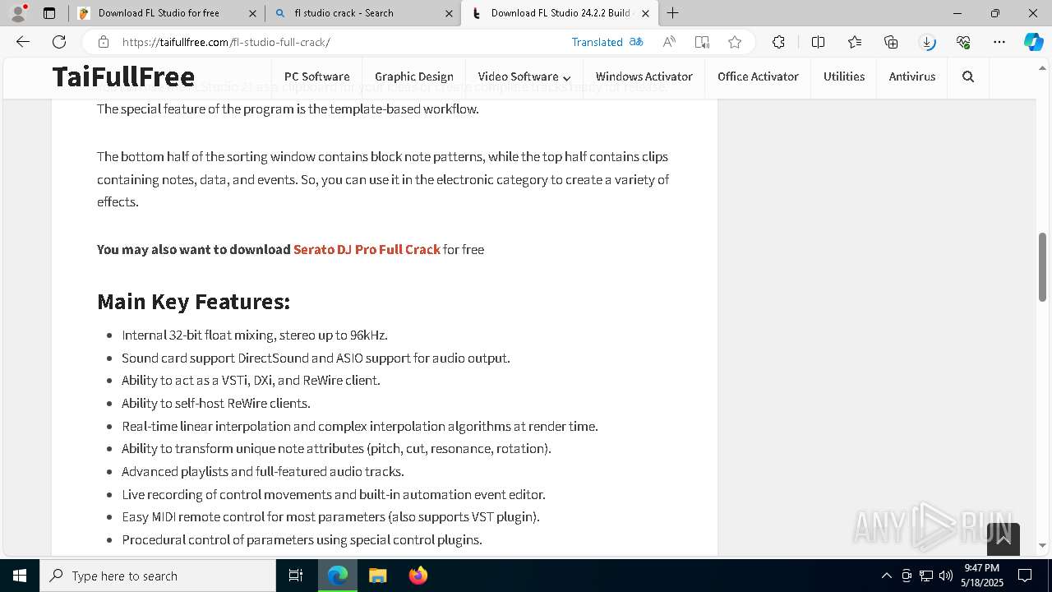Open the Office Activator menu
The image size is (1052, 592).
758,76
